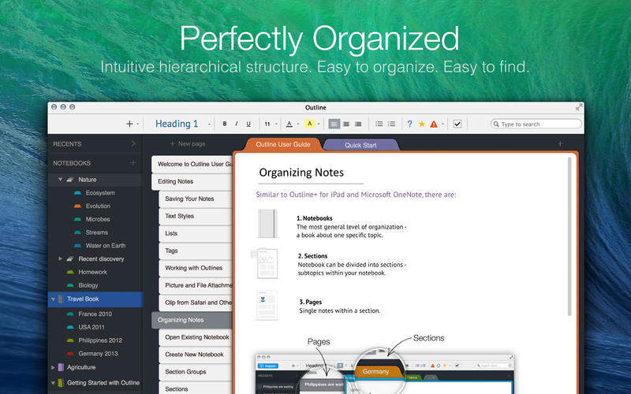Screen dimensions: 631x394
Task: Open the Tags page
Action: coord(196,251)
